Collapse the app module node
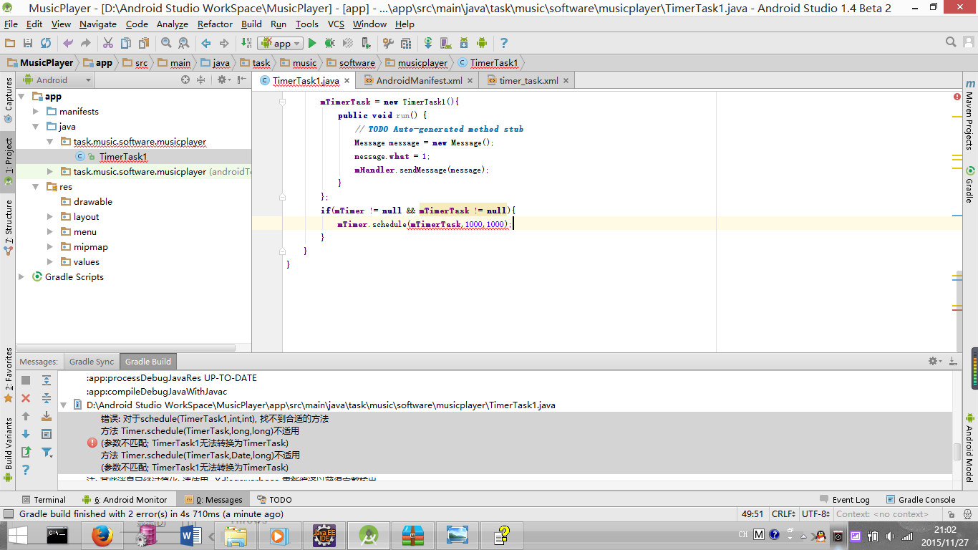Image resolution: width=978 pixels, height=550 pixels. coord(21,96)
